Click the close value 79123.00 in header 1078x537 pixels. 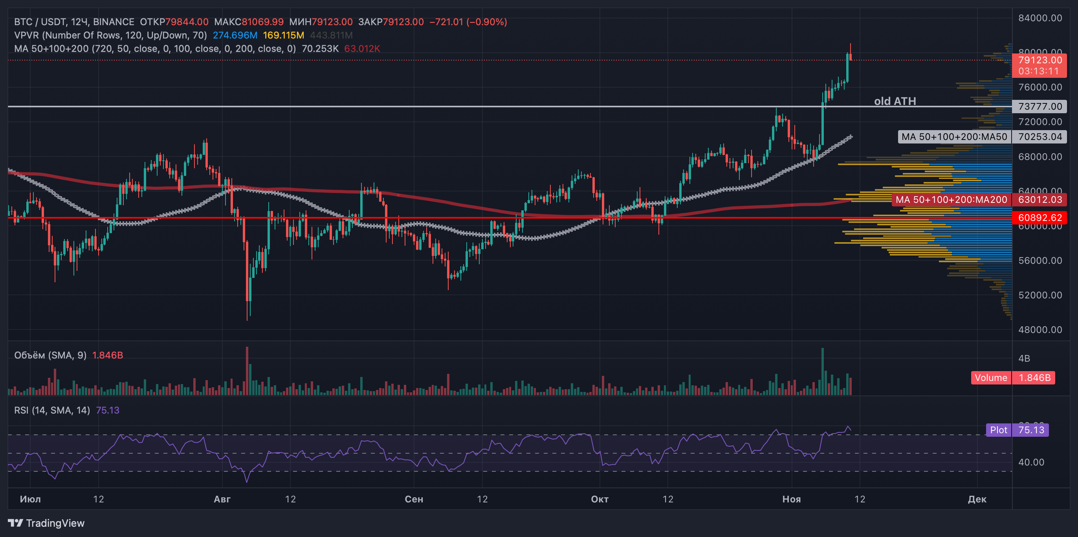pyautogui.click(x=403, y=22)
